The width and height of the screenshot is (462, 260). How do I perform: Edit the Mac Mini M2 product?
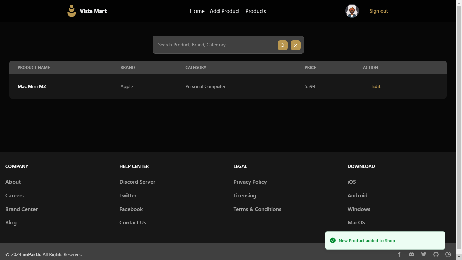376,86
